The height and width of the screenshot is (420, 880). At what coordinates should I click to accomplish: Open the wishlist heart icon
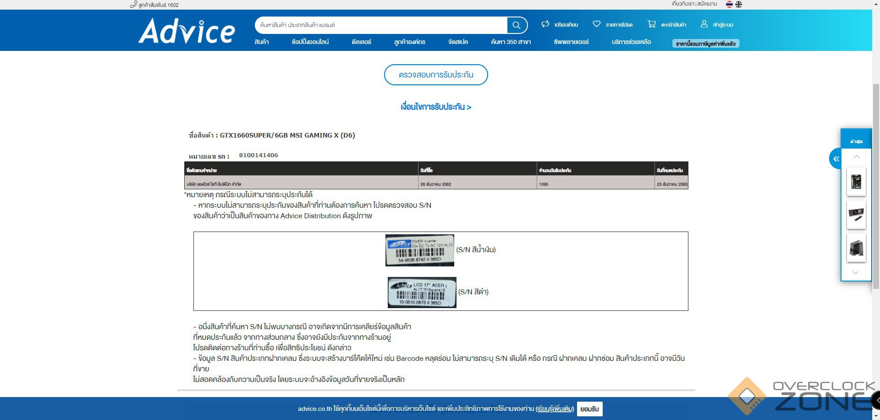click(596, 24)
